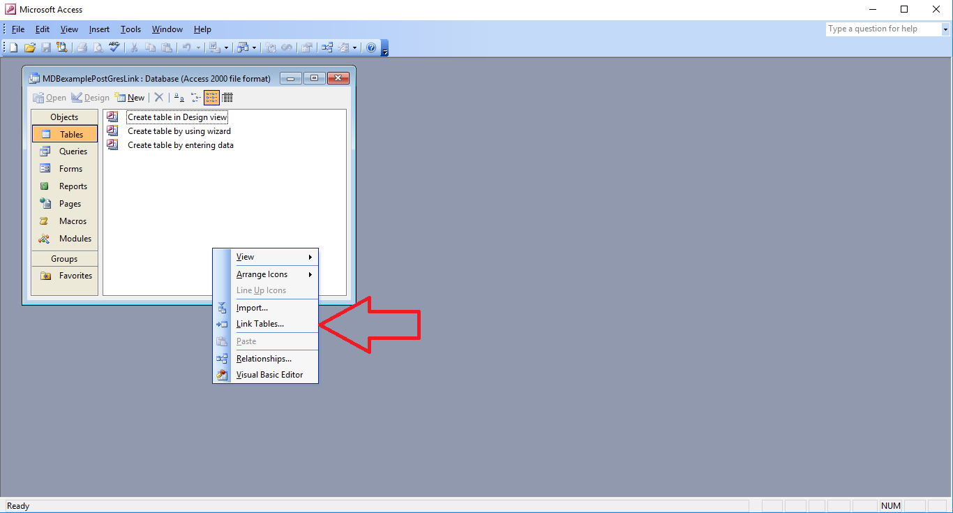
Task: Click Create table in Design view
Action: click(177, 117)
